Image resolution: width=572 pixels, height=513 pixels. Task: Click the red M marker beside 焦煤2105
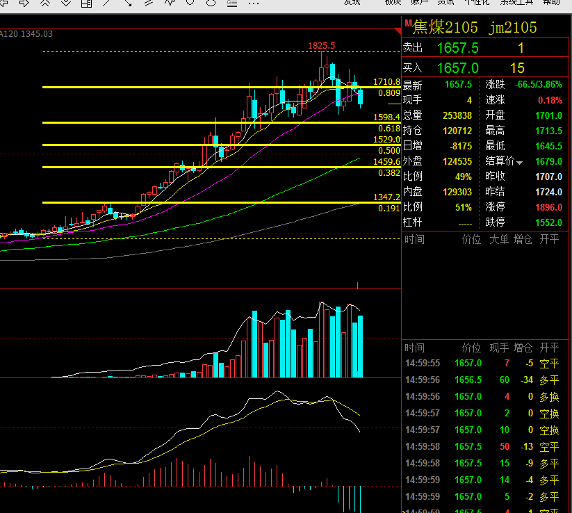pyautogui.click(x=408, y=24)
